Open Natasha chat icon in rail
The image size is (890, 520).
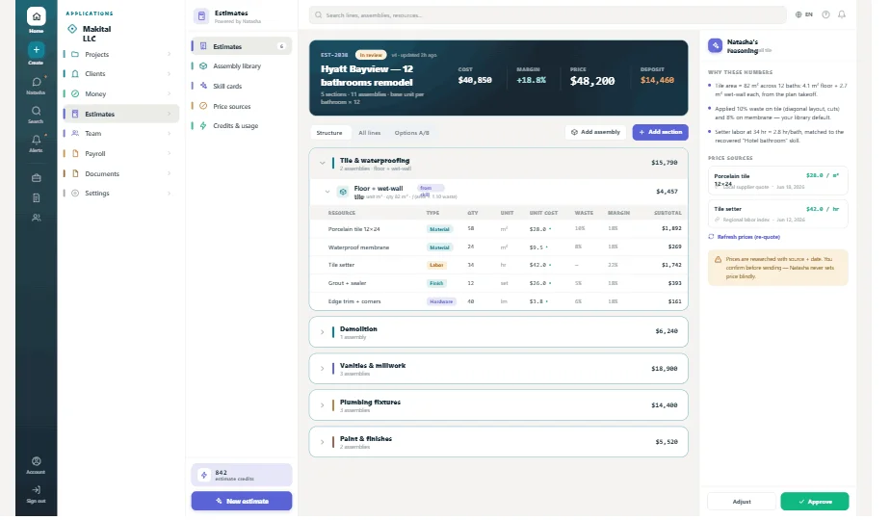pyautogui.click(x=36, y=82)
